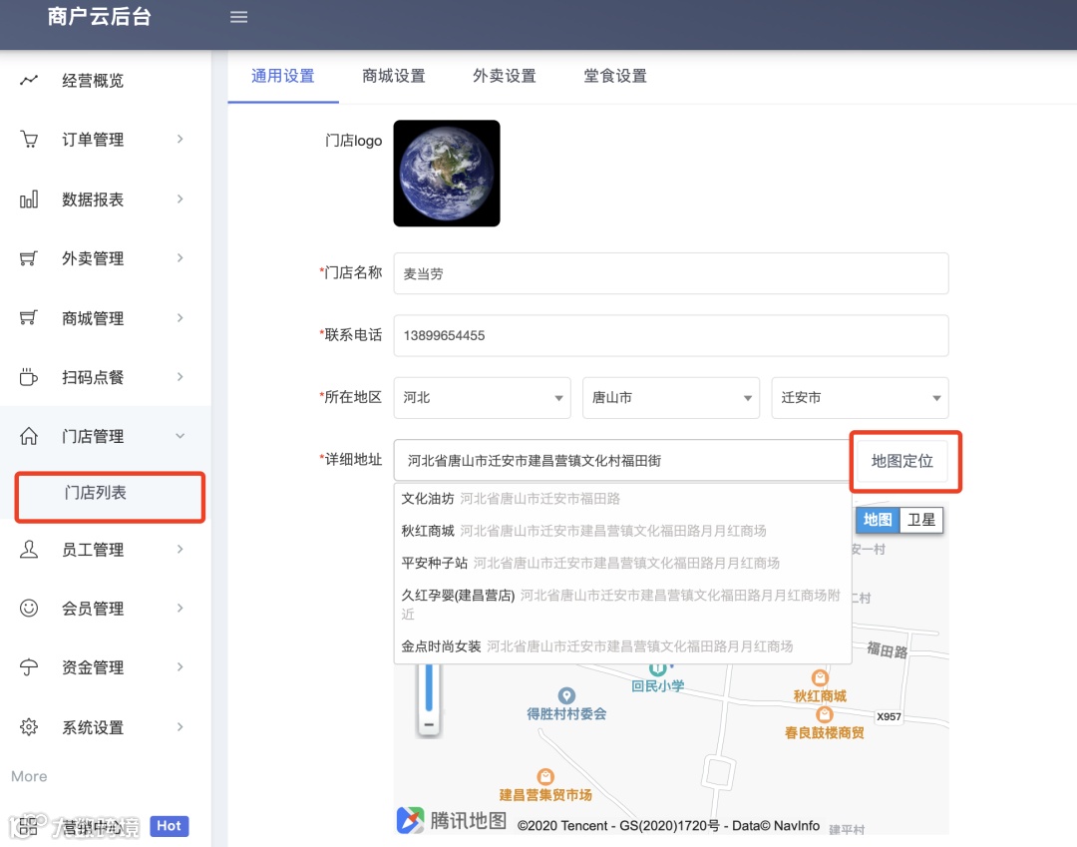1077x847 pixels.
Task: Expand the 员工管理 menu chevron
Action: coord(179,550)
